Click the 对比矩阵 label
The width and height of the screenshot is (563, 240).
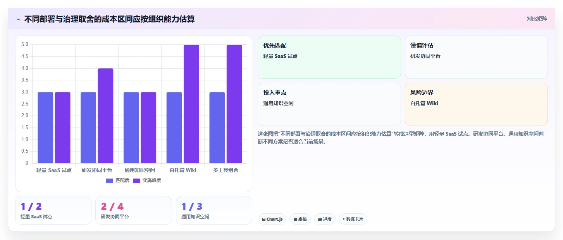(x=537, y=19)
